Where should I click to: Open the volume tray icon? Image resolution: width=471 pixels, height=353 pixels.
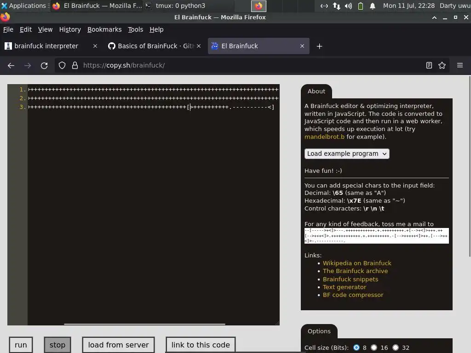click(349, 6)
